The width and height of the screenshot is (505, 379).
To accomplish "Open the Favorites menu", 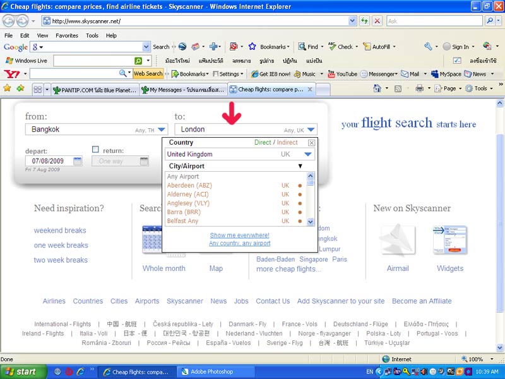I will [67, 35].
